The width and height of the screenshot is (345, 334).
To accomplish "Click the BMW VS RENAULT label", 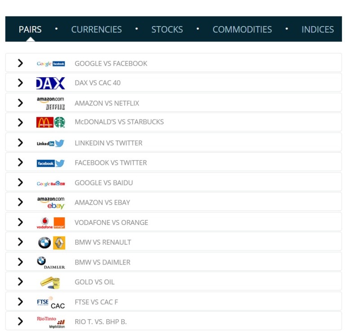I will coord(103,242).
